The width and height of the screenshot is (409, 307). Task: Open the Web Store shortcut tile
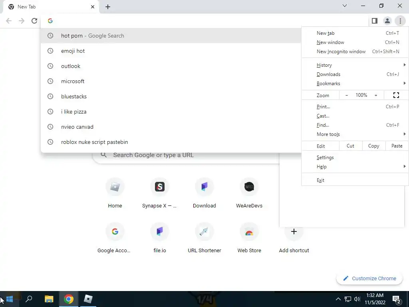[x=249, y=238]
